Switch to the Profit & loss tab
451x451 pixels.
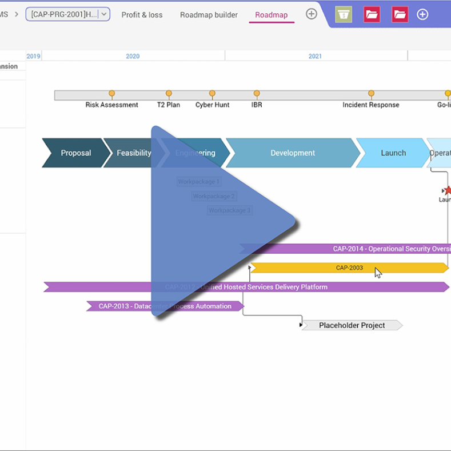[x=142, y=15]
